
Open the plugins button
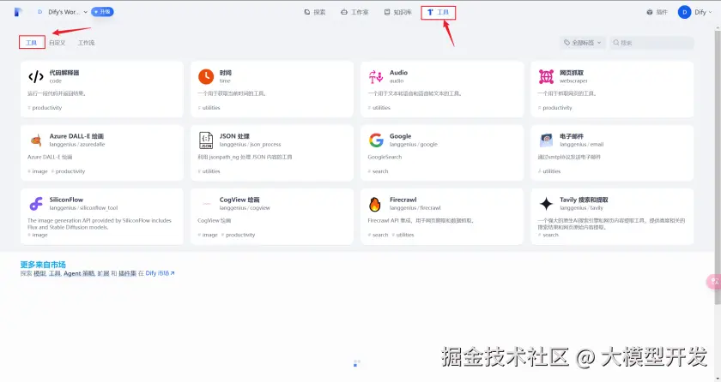click(x=657, y=12)
